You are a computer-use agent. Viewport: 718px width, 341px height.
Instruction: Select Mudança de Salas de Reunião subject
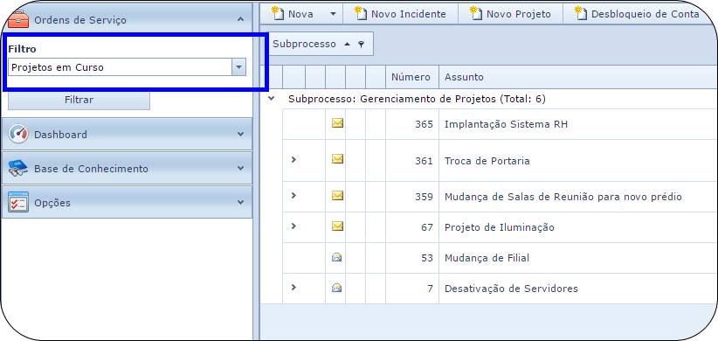click(x=563, y=197)
